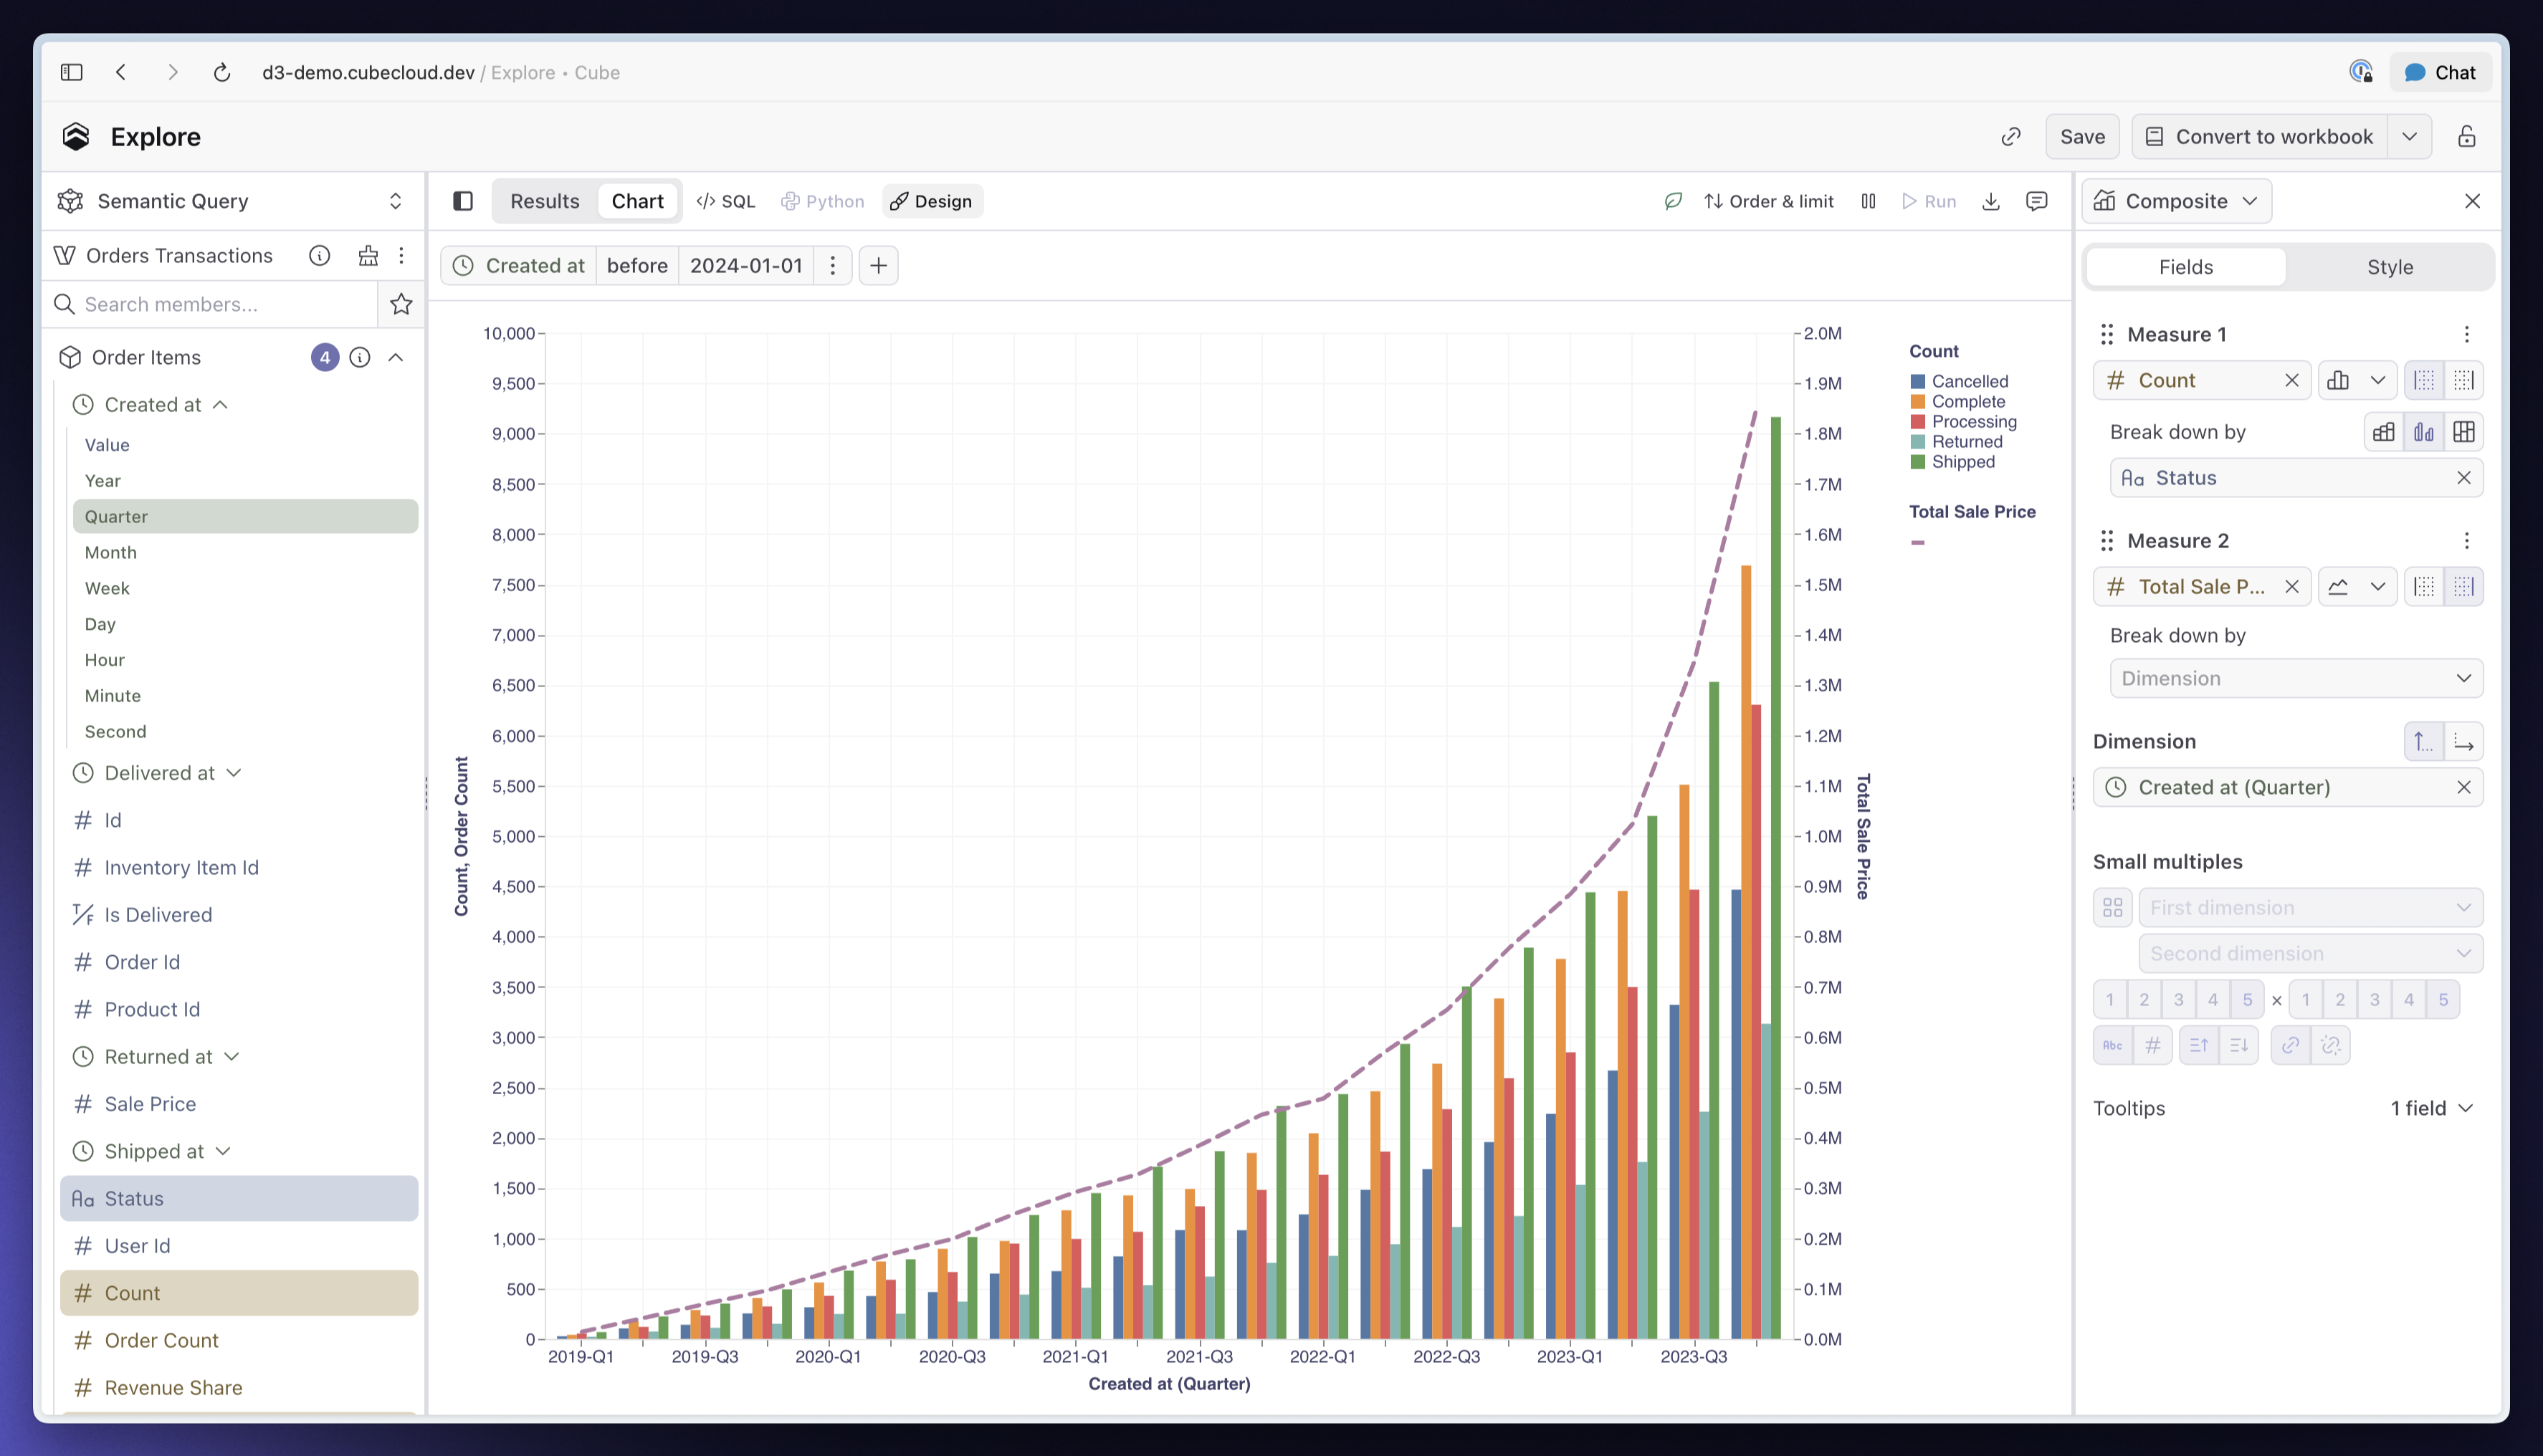
Task: Open bar chart type dropdown for Count
Action: [2357, 381]
